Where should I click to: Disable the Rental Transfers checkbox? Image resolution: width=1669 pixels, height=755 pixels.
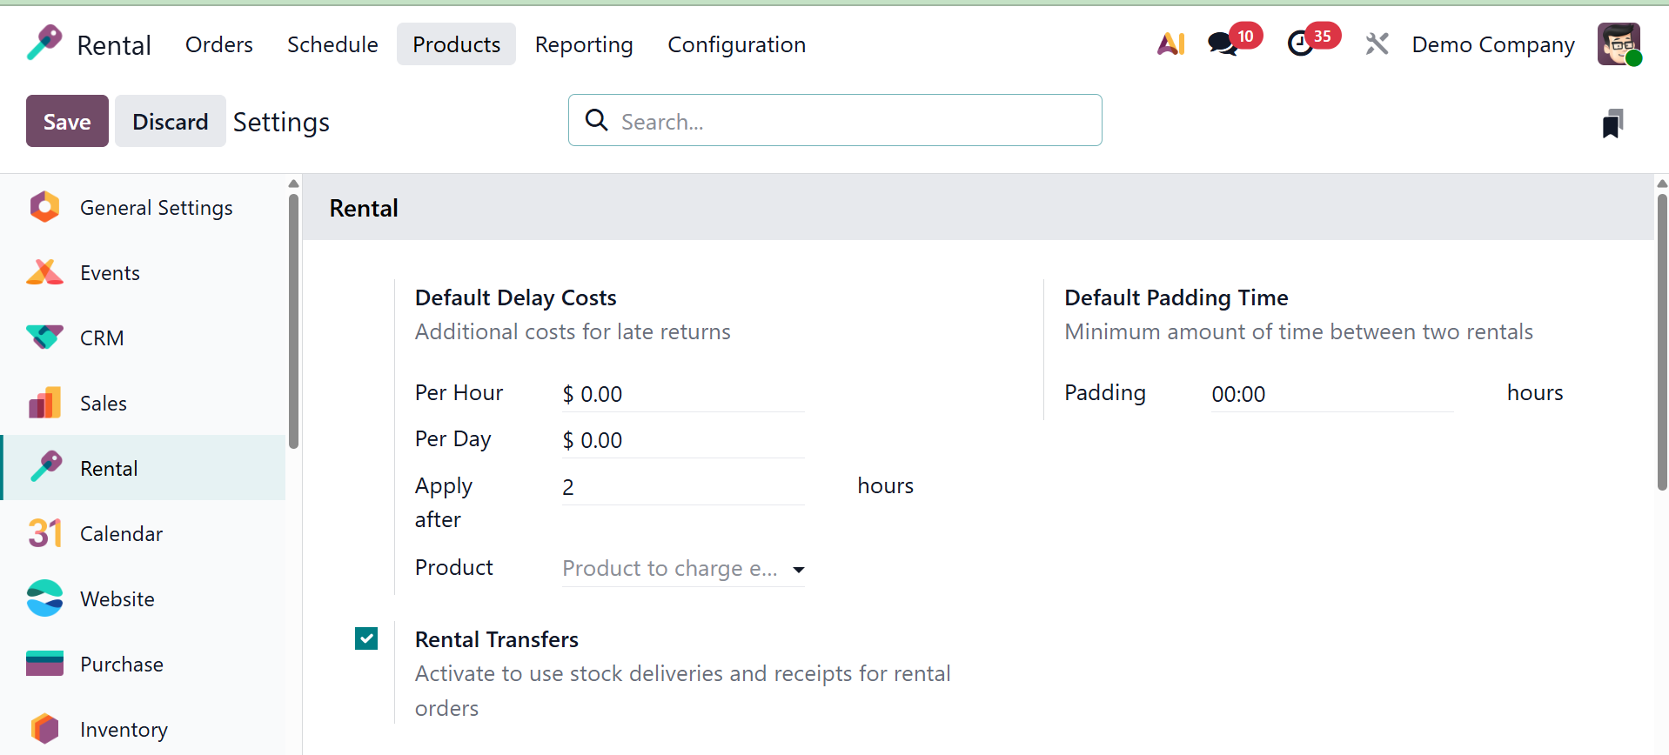coord(366,639)
